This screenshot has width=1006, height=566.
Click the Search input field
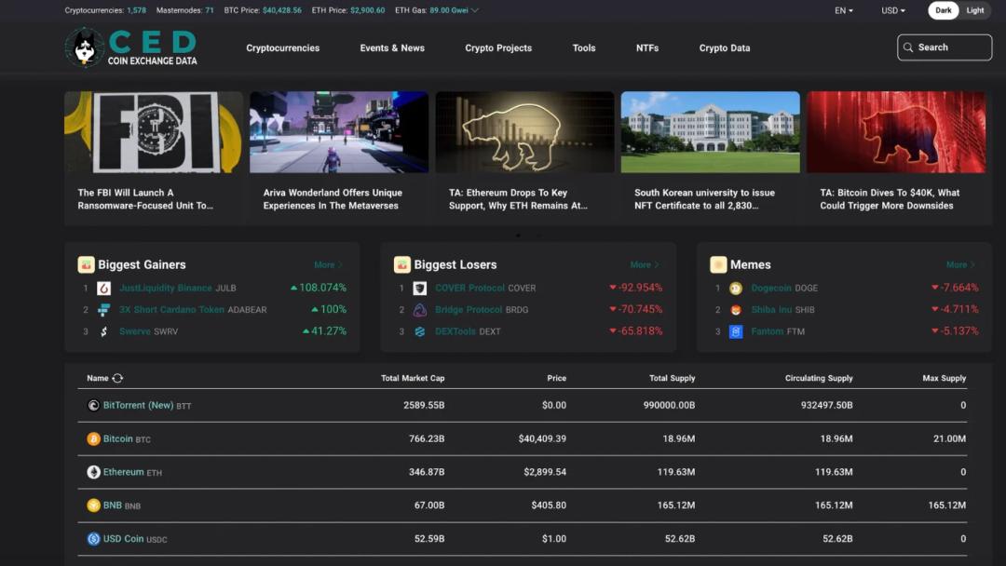945,47
